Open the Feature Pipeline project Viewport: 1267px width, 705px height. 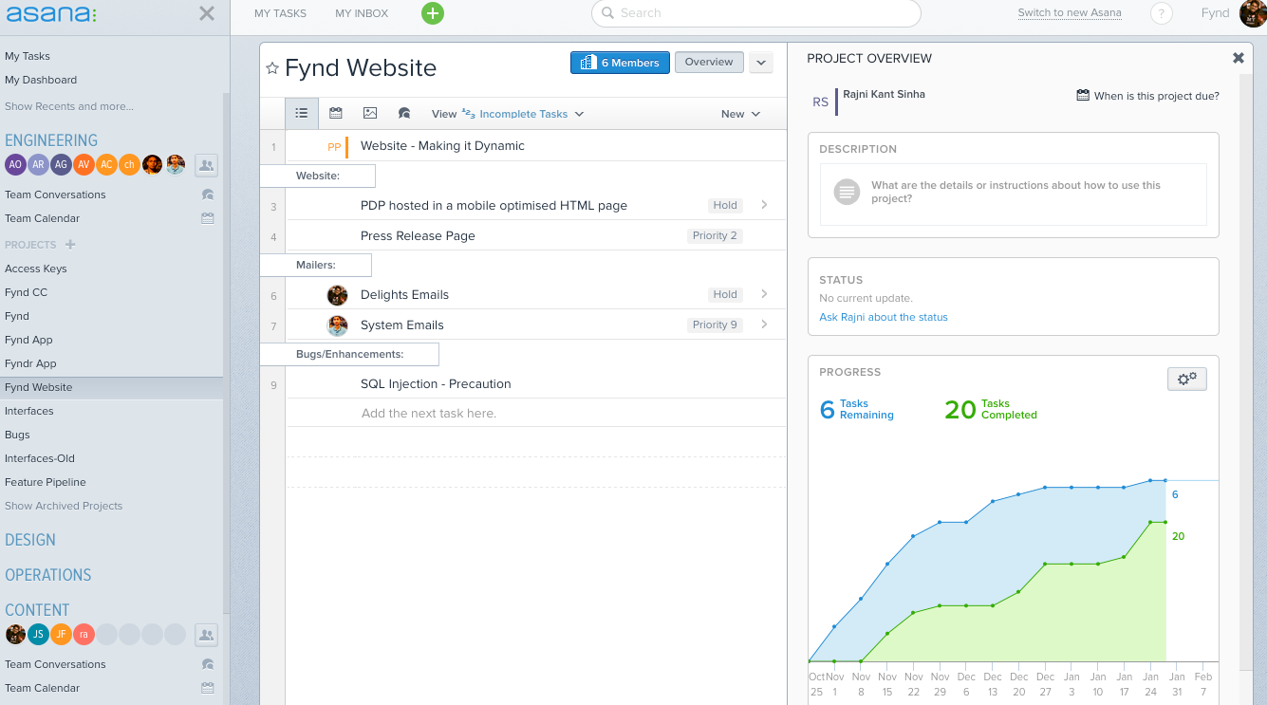[46, 482]
